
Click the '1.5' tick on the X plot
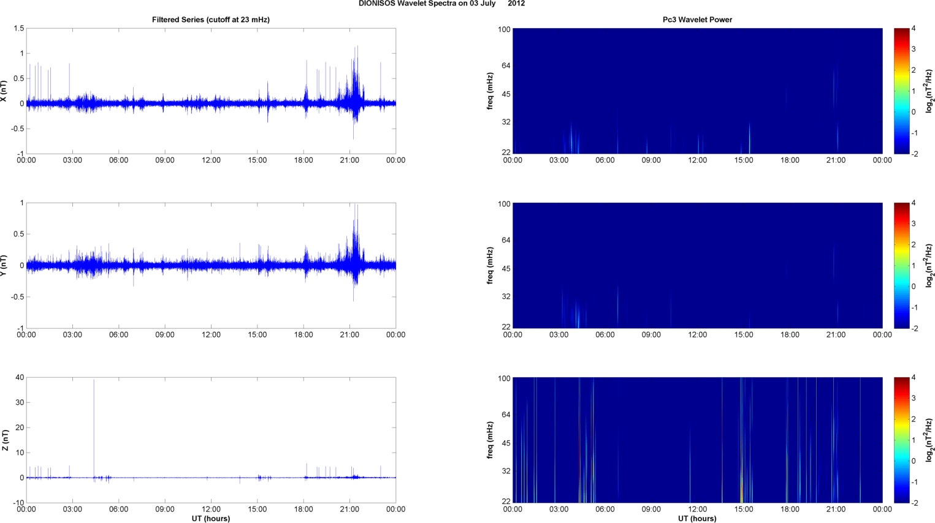(x=18, y=29)
